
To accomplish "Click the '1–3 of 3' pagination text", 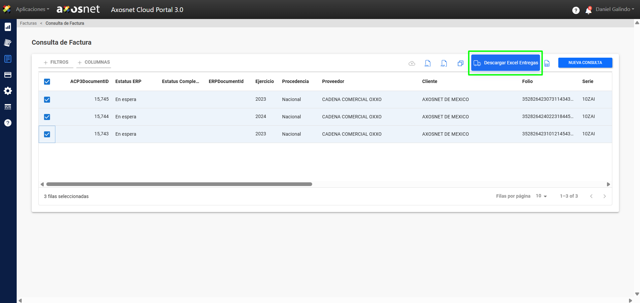I will click(569, 196).
